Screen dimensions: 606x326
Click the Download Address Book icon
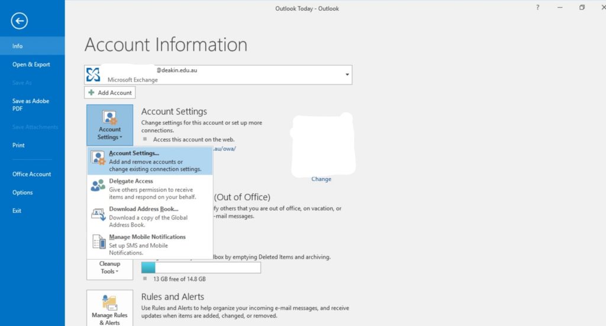point(98,214)
